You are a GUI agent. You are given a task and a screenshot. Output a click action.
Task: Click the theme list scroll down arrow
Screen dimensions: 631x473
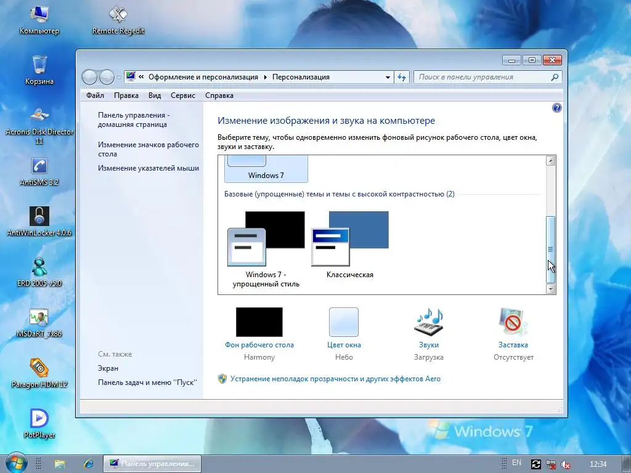tap(550, 289)
